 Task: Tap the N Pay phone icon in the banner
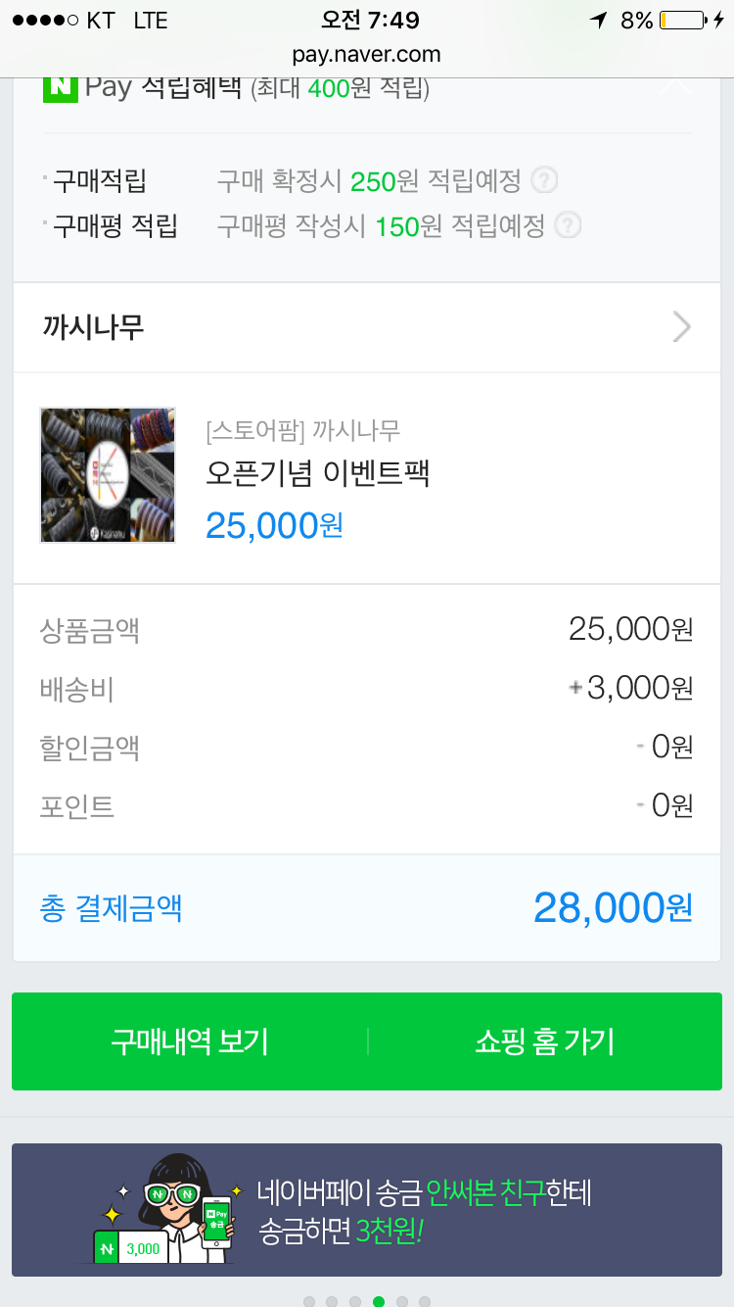click(x=215, y=1222)
